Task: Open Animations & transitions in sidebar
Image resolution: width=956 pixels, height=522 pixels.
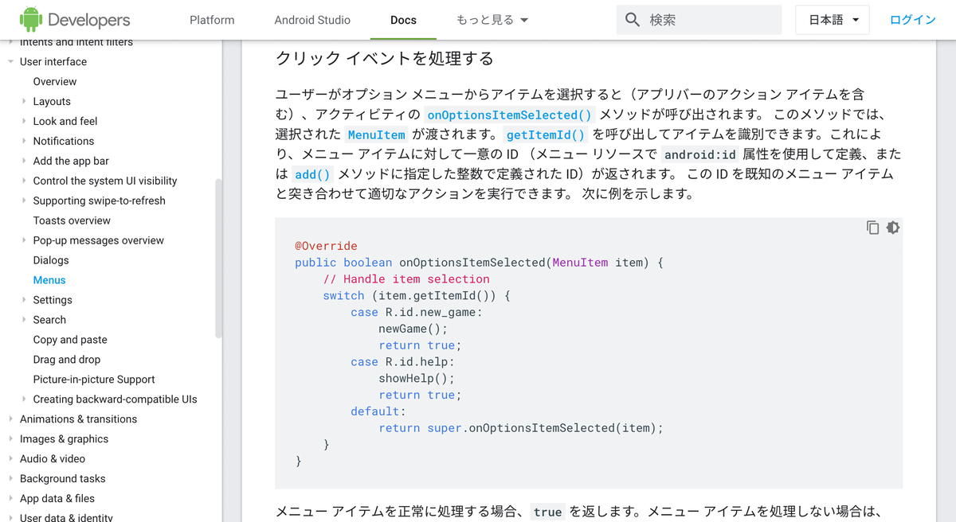Action: point(78,419)
